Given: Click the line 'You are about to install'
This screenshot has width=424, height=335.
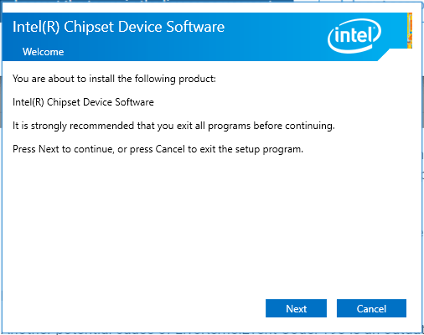Looking at the screenshot, I should click(114, 79).
